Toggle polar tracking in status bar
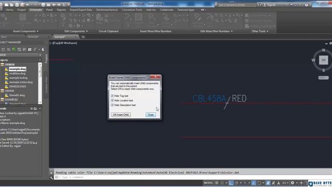The width and height of the screenshot is (332, 187). pyautogui.click(x=237, y=183)
